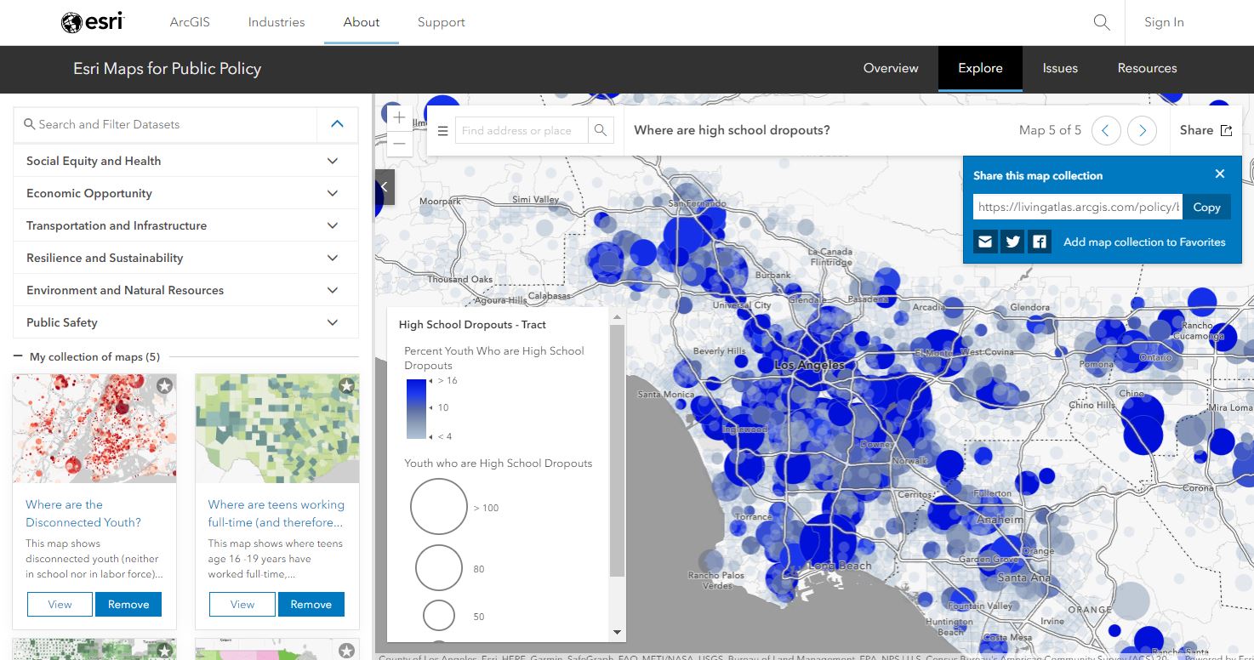Click the Long Beach map label
The image size is (1254, 660).
(840, 566)
